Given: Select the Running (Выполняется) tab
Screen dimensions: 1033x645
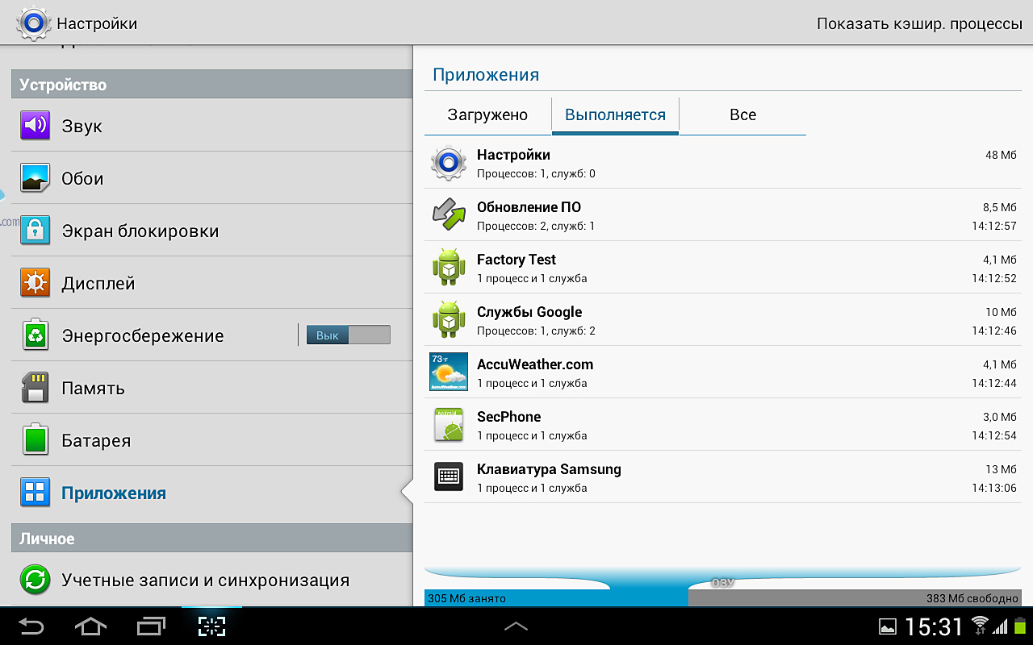Looking at the screenshot, I should coord(615,115).
